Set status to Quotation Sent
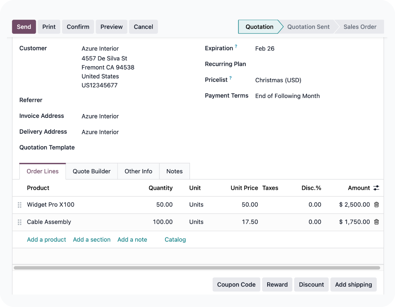 click(308, 27)
